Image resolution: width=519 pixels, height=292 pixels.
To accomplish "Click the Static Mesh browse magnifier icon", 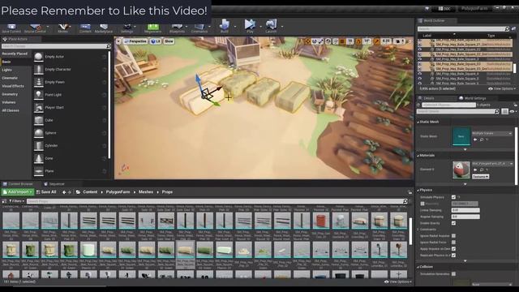I will (x=482, y=140).
